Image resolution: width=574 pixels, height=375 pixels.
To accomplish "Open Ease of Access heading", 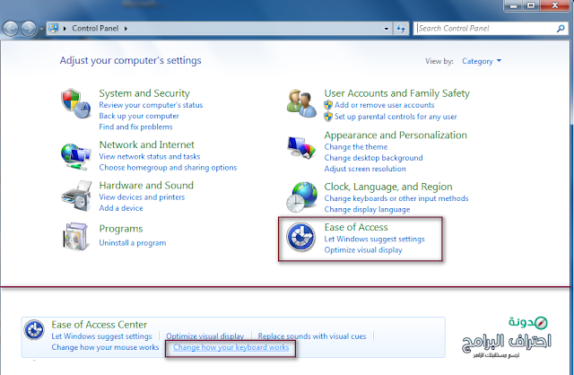I will pos(356,227).
